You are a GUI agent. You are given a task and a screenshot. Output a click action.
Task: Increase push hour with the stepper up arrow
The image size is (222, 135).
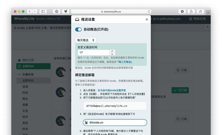112,51
